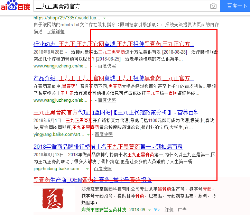Open image search via camera icon
This screenshot has height=222, width=250.
(213, 6)
